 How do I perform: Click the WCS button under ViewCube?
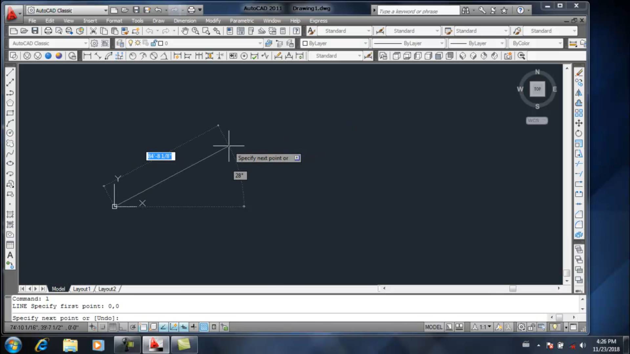pos(537,121)
